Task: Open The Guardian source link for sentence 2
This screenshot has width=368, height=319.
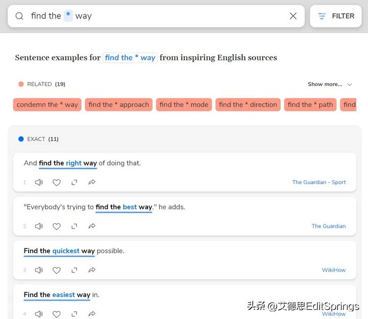Action: pos(329,226)
